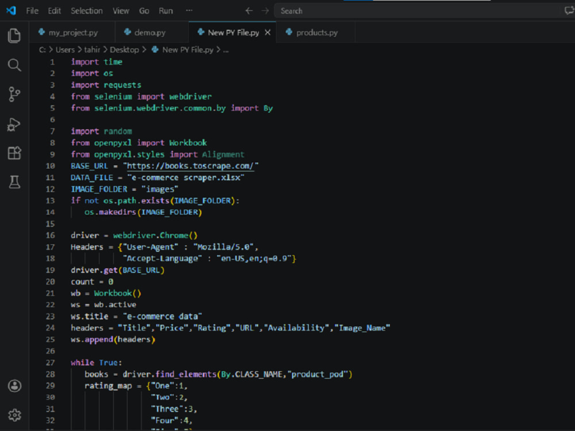Screen dimensions: 575x431
Task: Click '"Availability"' in headers line
Action: [x=296, y=328]
